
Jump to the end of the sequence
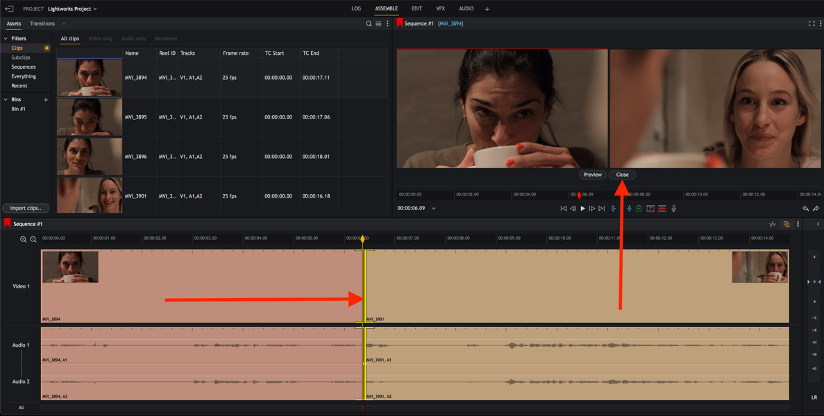coord(601,209)
